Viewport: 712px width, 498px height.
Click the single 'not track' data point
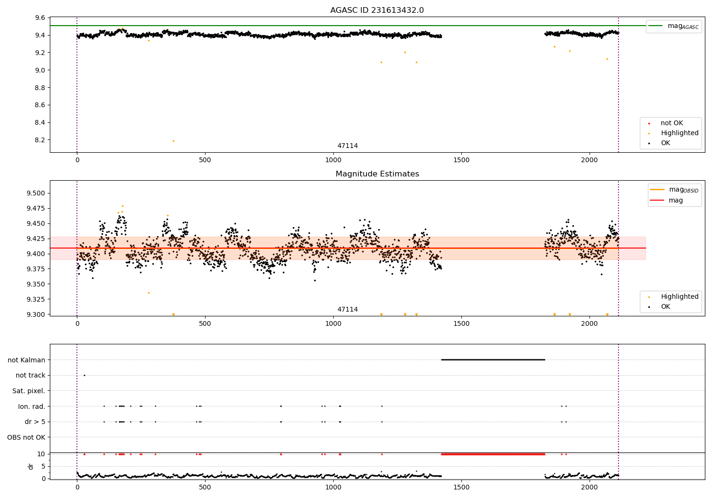(84, 376)
